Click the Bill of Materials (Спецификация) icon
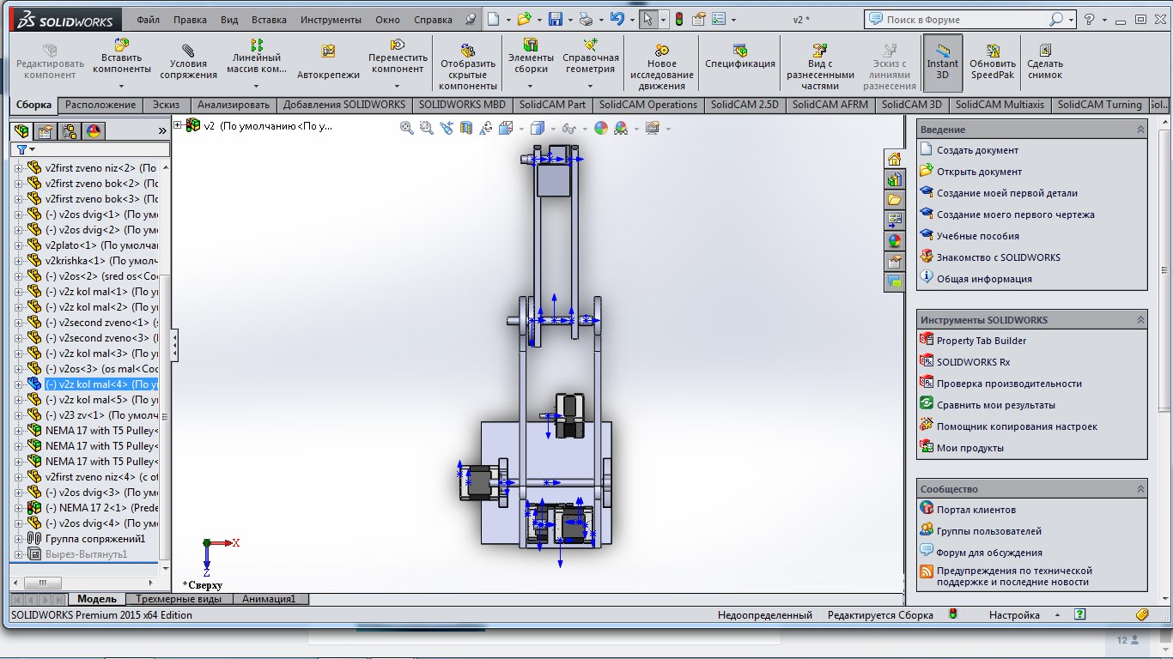Screen dimensions: 1173x659 (x=740, y=51)
